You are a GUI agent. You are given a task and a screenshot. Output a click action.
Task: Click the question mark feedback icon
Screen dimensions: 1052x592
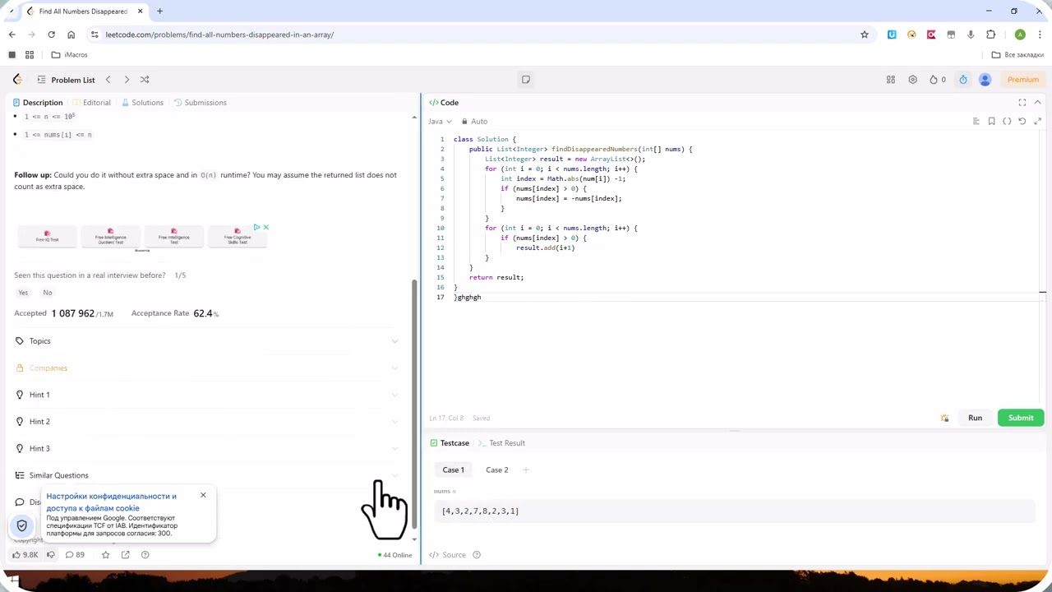145,555
